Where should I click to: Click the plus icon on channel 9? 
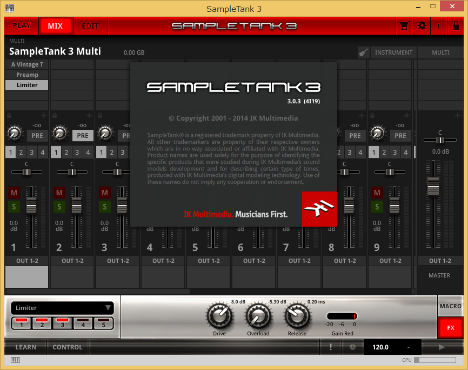(x=406, y=115)
